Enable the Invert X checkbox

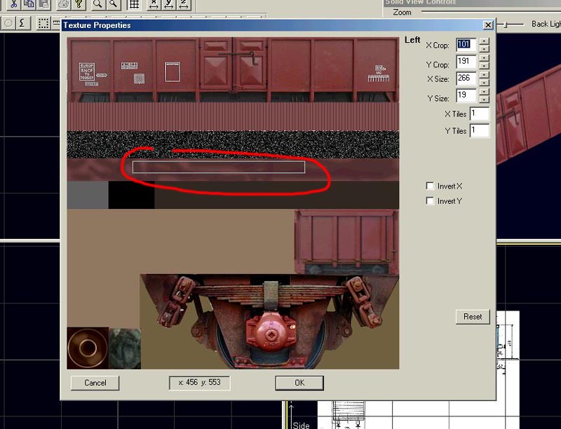tap(430, 186)
